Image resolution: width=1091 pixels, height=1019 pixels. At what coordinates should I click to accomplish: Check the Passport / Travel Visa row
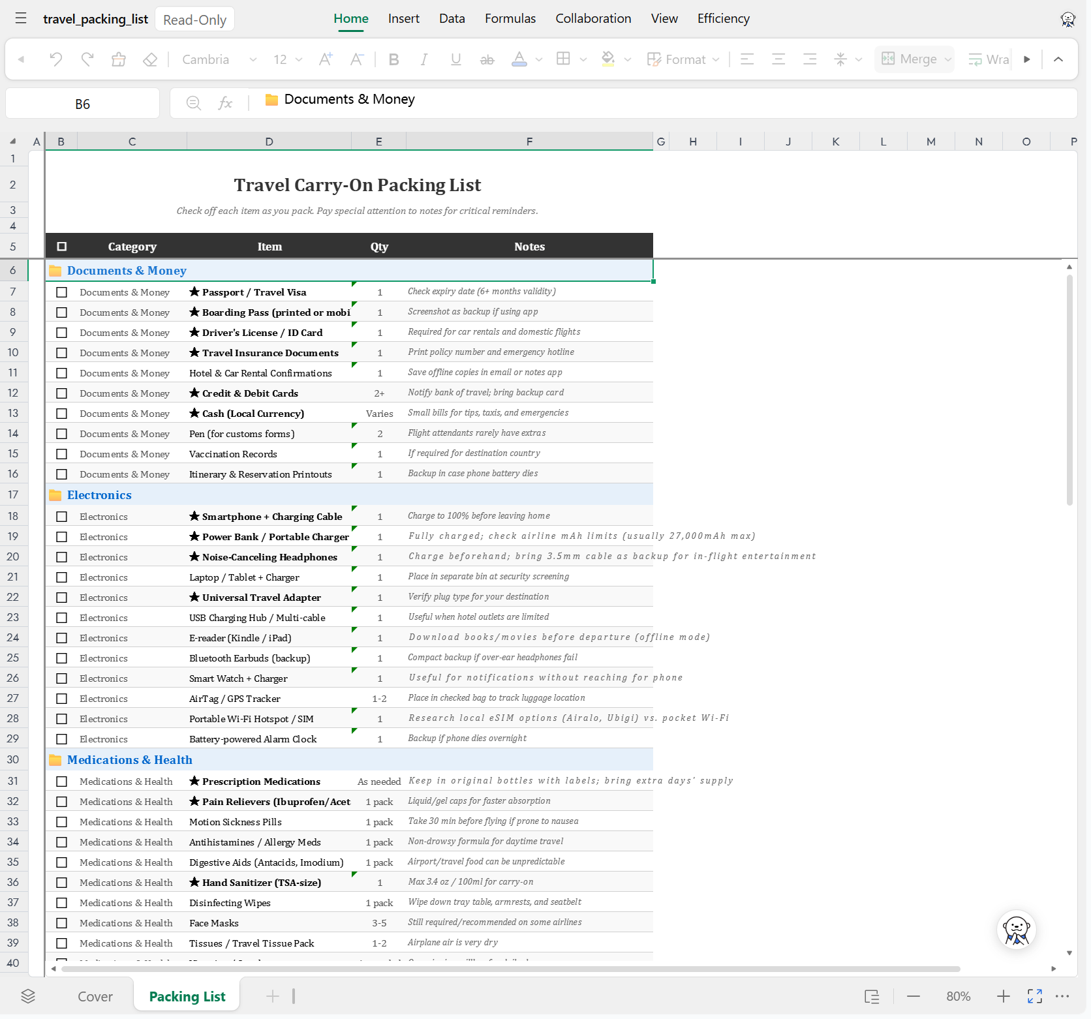coord(62,292)
